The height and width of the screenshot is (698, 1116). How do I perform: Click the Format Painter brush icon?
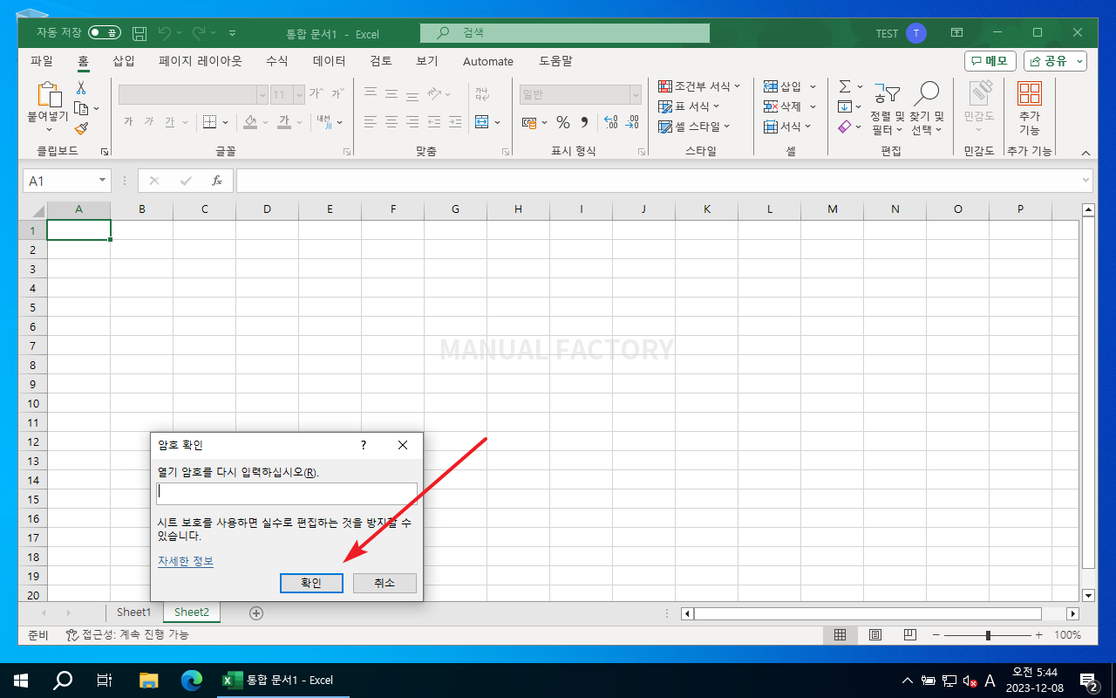tap(81, 128)
